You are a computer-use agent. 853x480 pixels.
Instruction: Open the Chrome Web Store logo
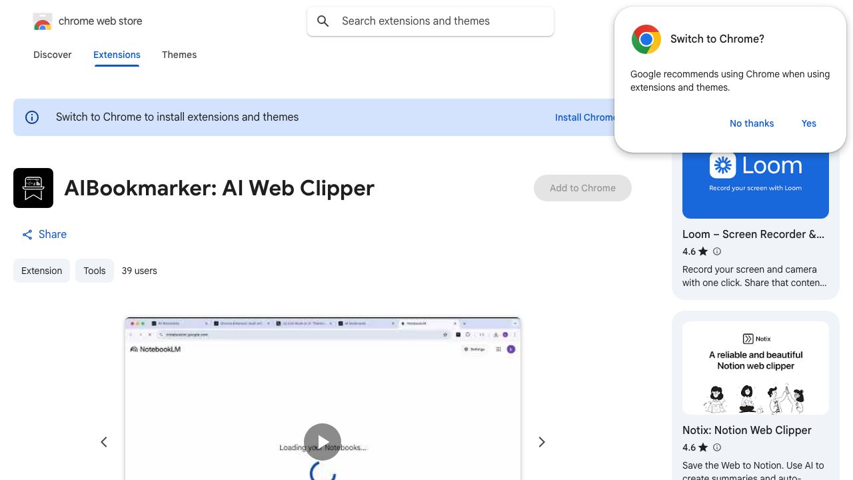[x=43, y=21]
